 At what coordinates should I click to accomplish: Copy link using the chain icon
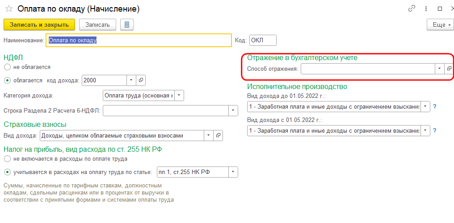[412, 8]
